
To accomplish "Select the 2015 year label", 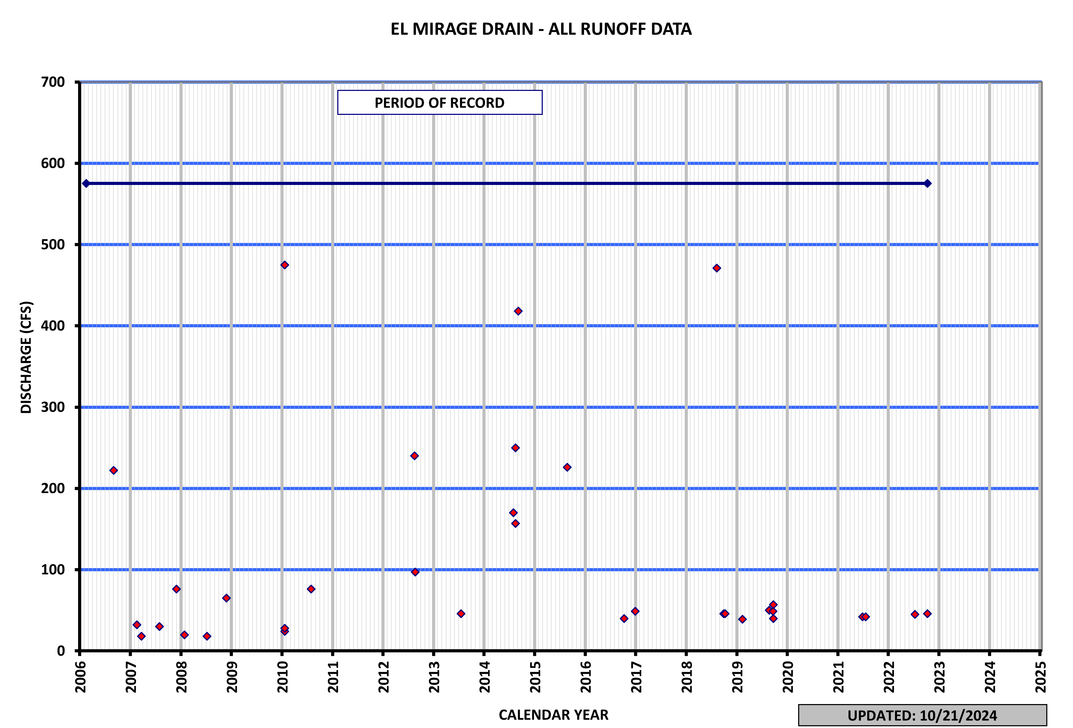I will [535, 677].
